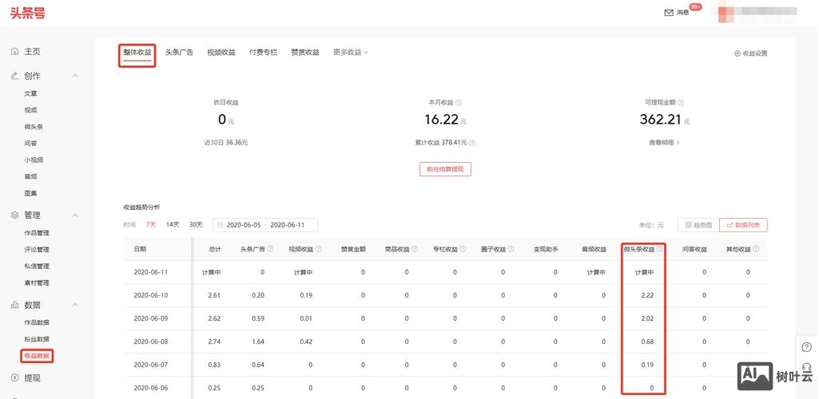Click help icon beside 微头条收益 column header

[660, 249]
